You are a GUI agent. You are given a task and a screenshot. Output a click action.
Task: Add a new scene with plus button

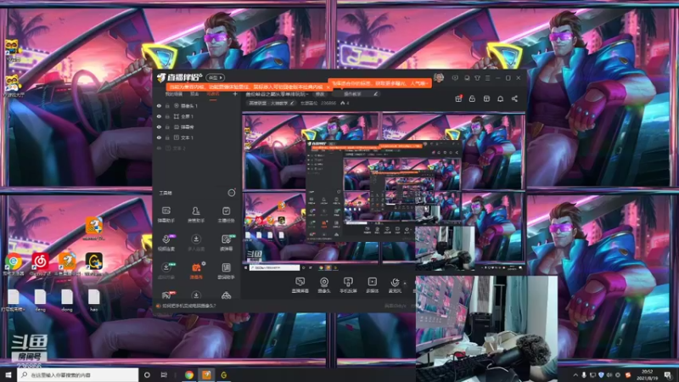tap(235, 94)
